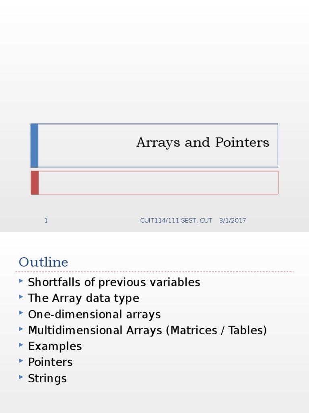The width and height of the screenshot is (309, 413).
Task: Click the CUIT114/111 SEST, CUT footer text
Action: [176, 221]
